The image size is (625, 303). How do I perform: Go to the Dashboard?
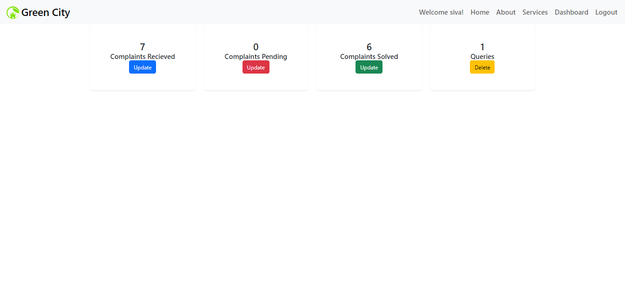coord(571,12)
